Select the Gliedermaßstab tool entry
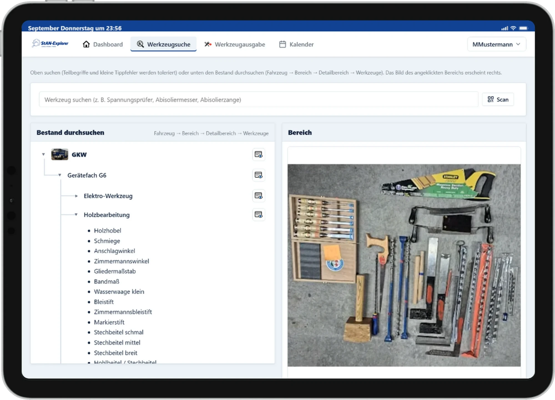This screenshot has height=400, width=555. [115, 271]
